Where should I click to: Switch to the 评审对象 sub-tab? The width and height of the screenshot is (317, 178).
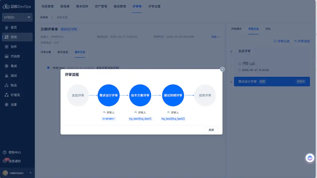pyautogui.click(x=46, y=52)
